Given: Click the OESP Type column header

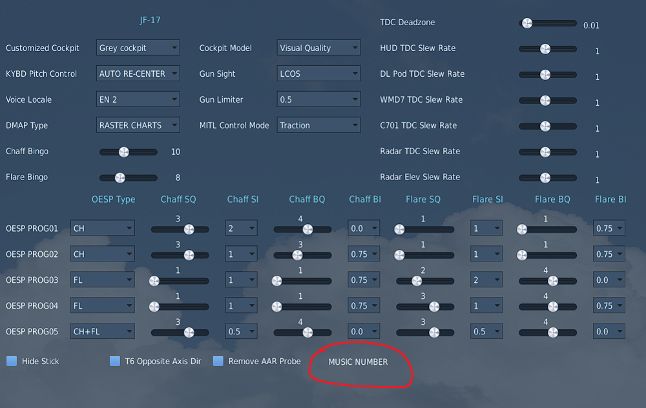Looking at the screenshot, I should coord(113,199).
